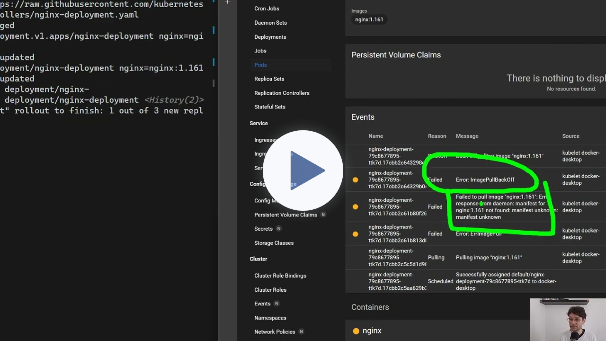Viewport: 606px width, 341px height.
Task: Click N badge next to Secrets
Action: 279,229
